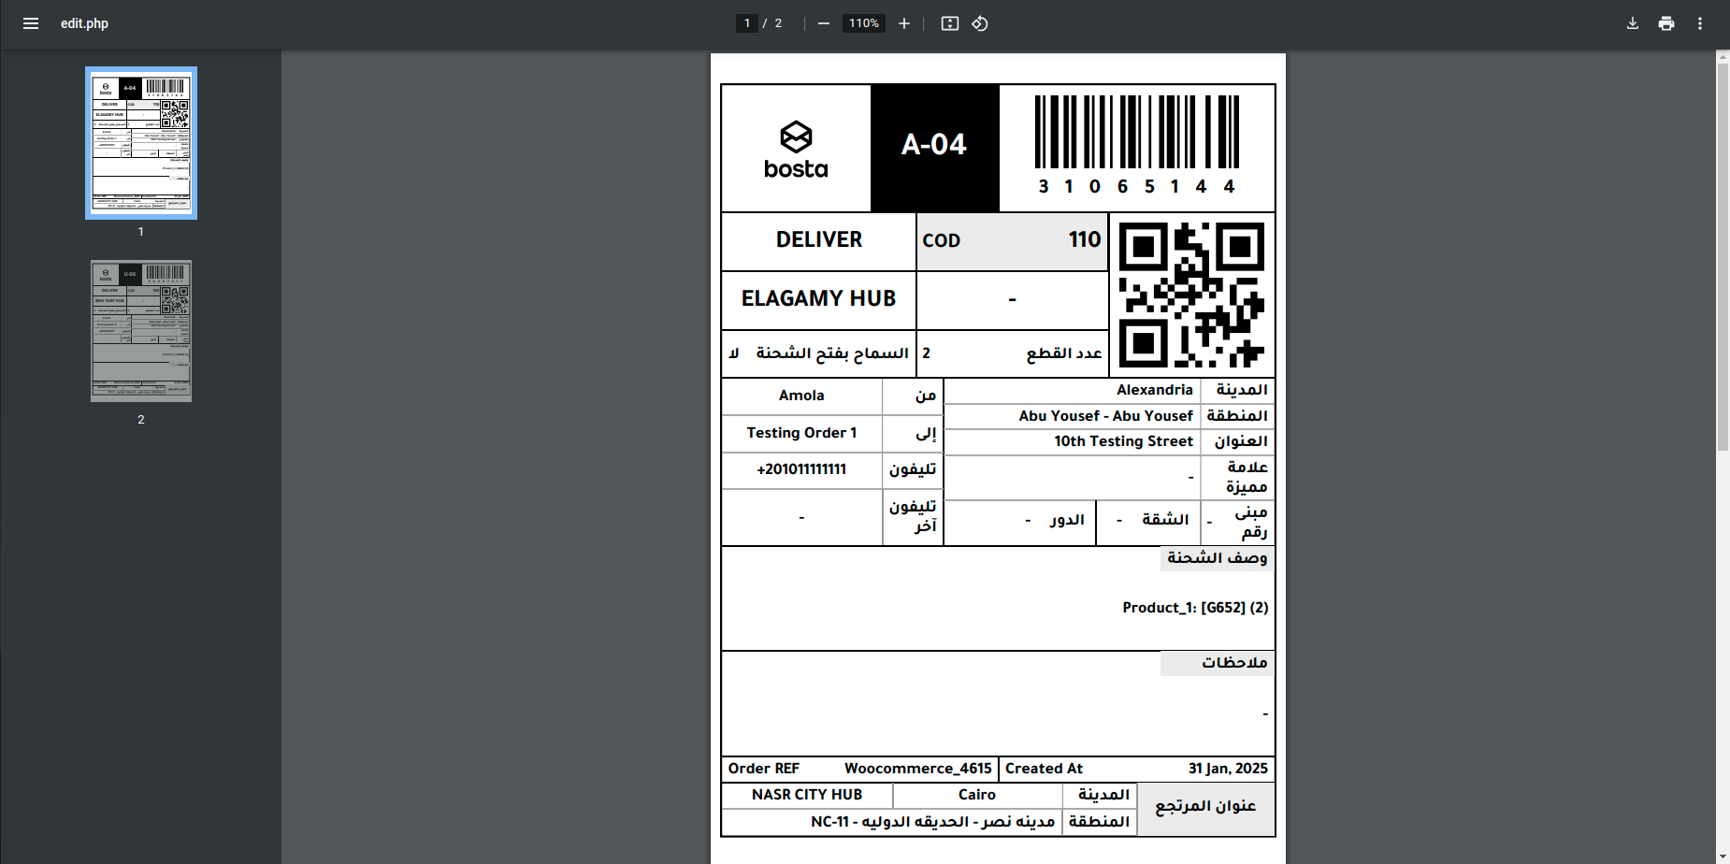Image resolution: width=1730 pixels, height=864 pixels.
Task: Click the Woocommerce_4615 order reference text
Action: 917,769
